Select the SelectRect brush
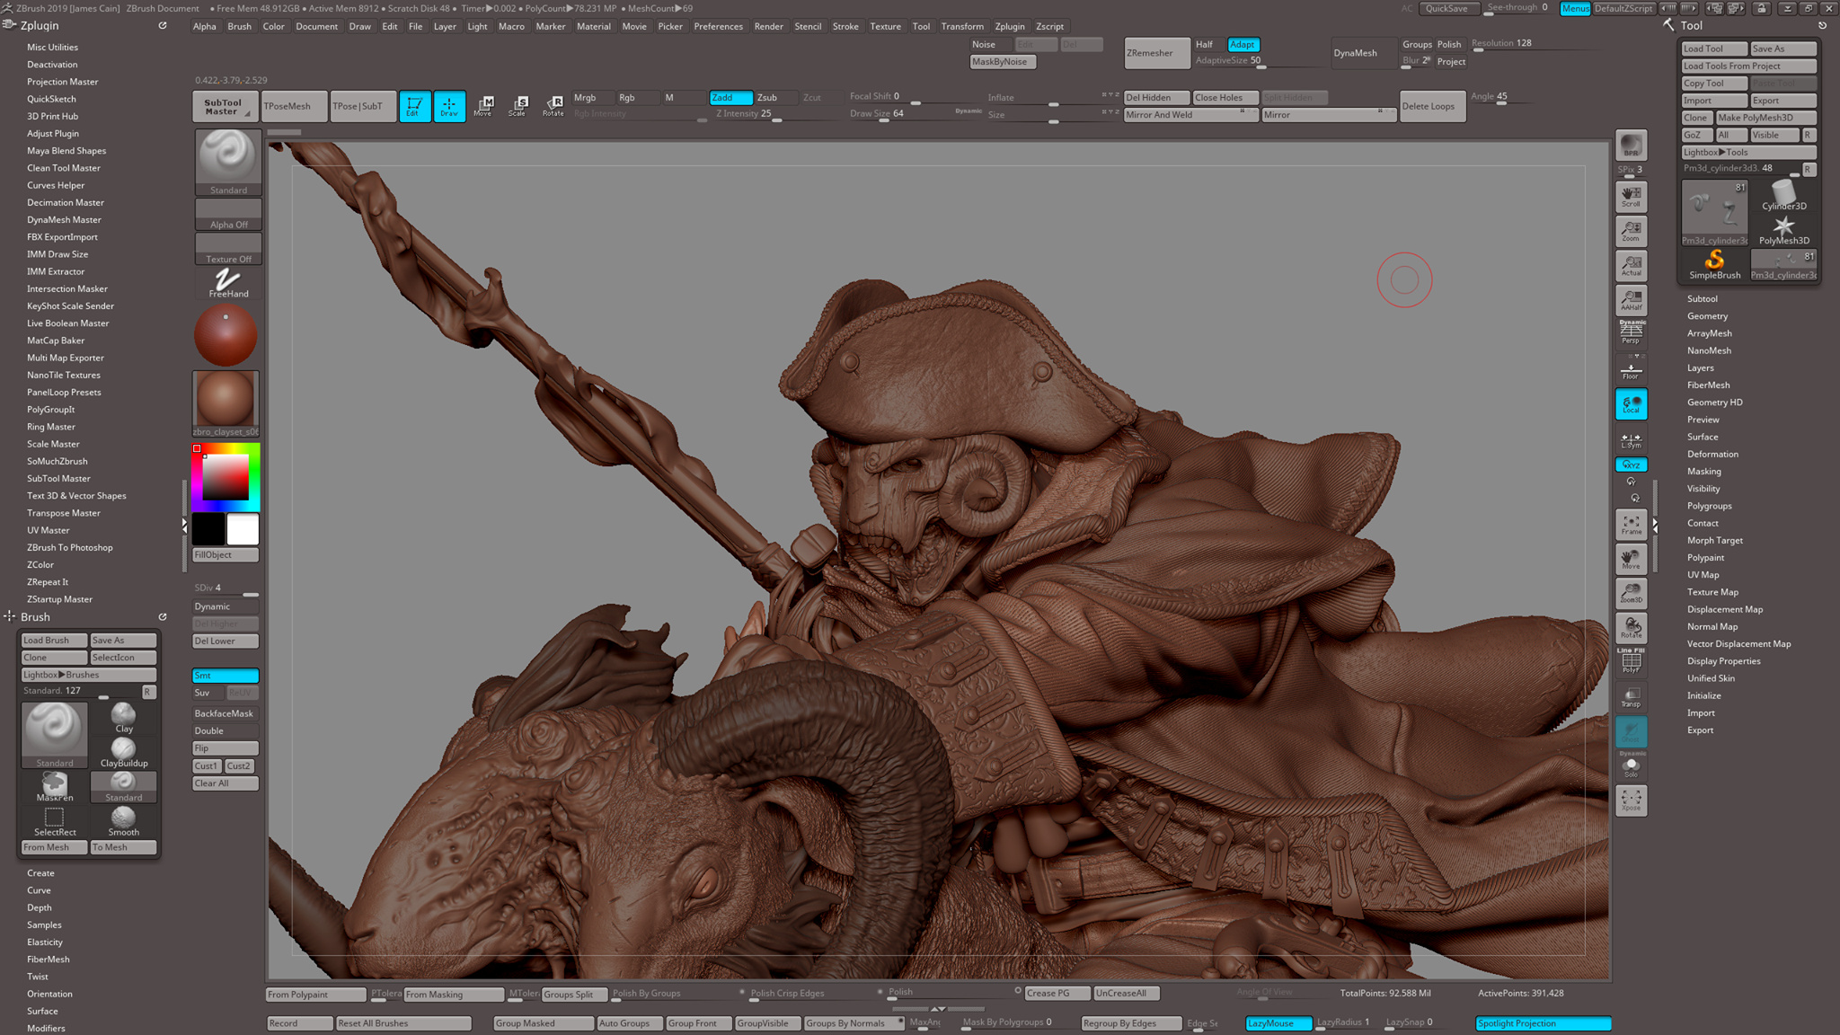The image size is (1840, 1035). coord(55,821)
